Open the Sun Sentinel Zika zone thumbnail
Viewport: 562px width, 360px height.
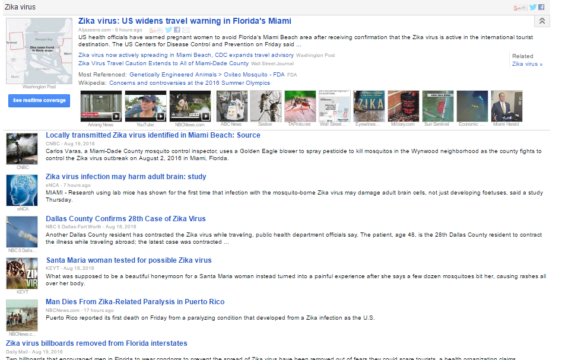click(438, 106)
